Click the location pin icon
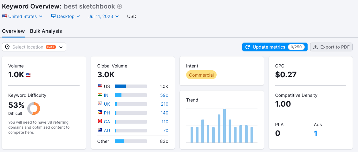The image size is (358, 152). coord(7,47)
